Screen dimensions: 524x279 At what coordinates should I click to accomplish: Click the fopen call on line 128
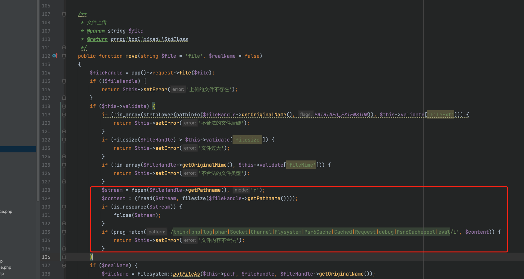(x=139, y=190)
